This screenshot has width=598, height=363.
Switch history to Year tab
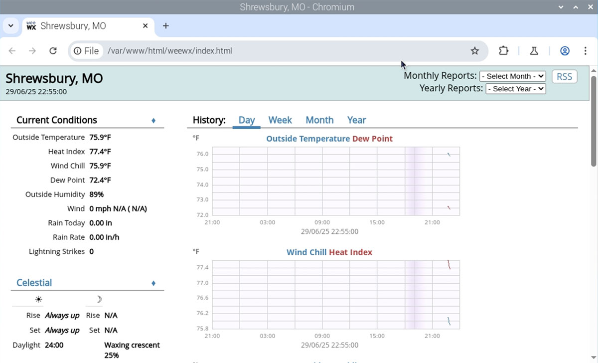[356, 120]
